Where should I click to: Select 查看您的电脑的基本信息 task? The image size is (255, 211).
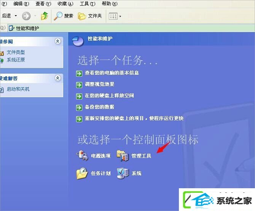coord(112,72)
